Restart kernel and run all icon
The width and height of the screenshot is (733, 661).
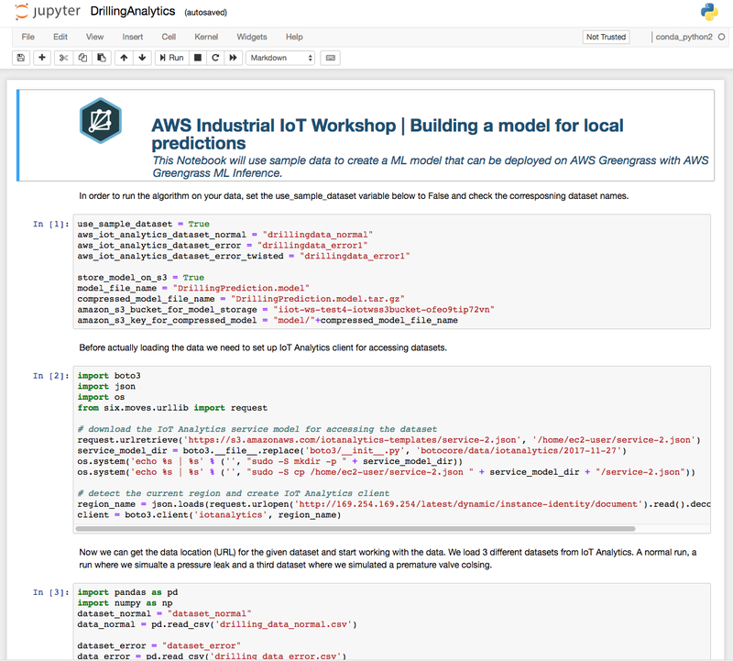click(x=233, y=58)
